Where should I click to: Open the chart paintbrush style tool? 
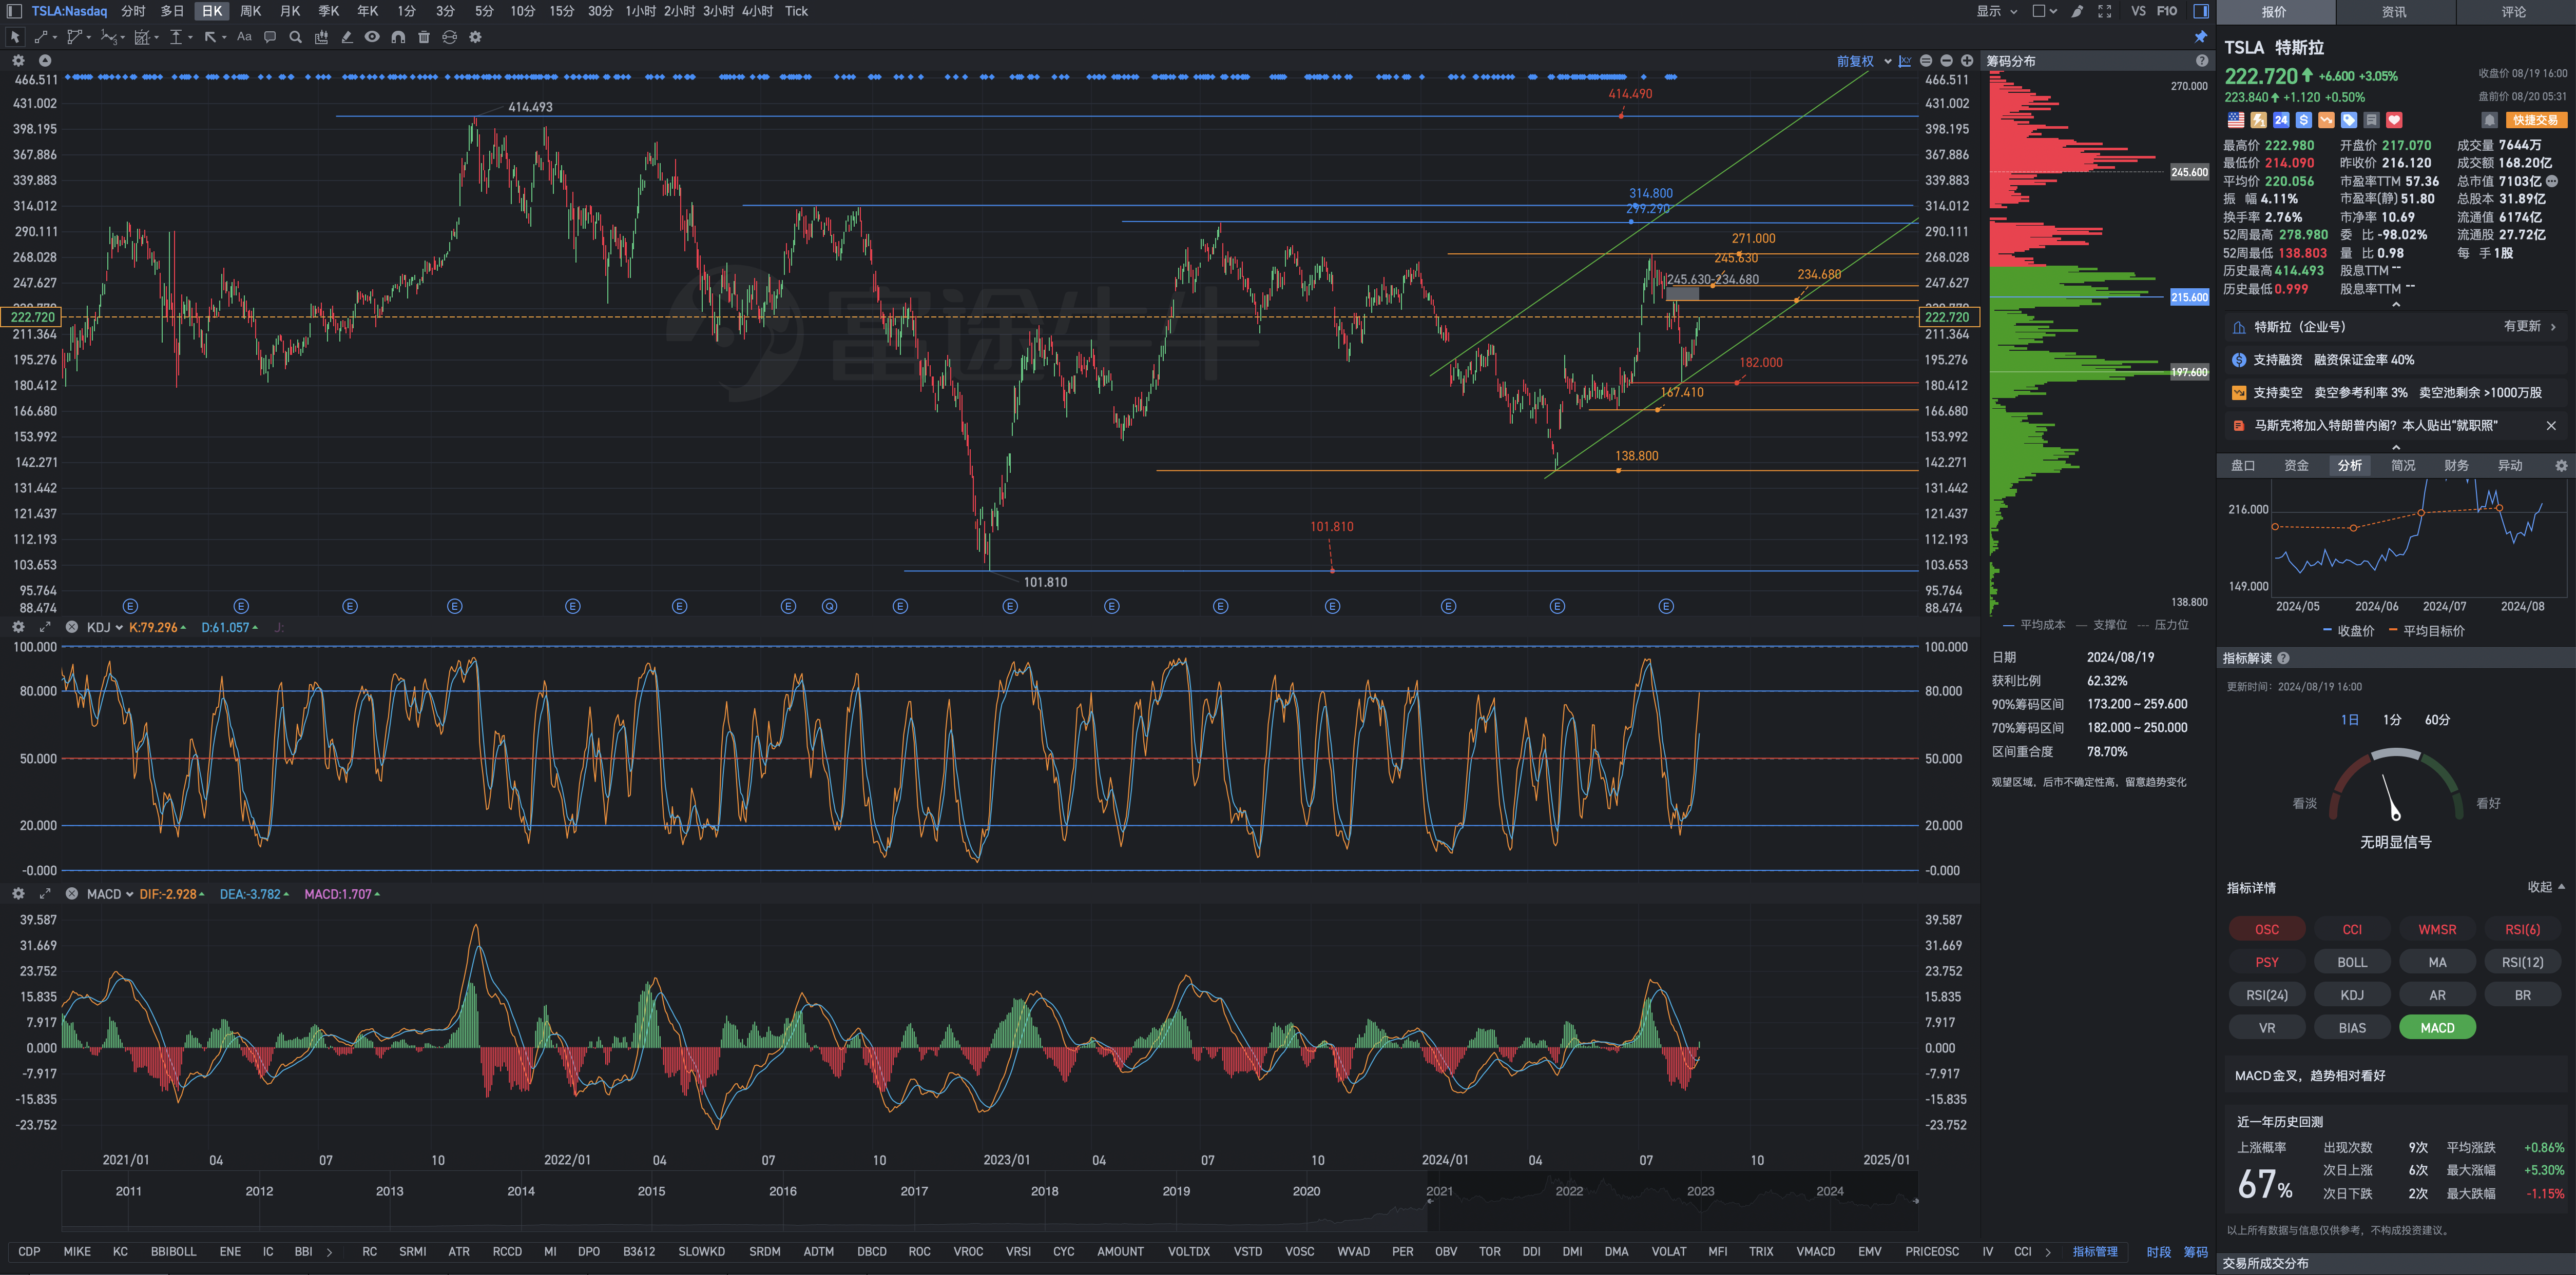coord(2077,11)
